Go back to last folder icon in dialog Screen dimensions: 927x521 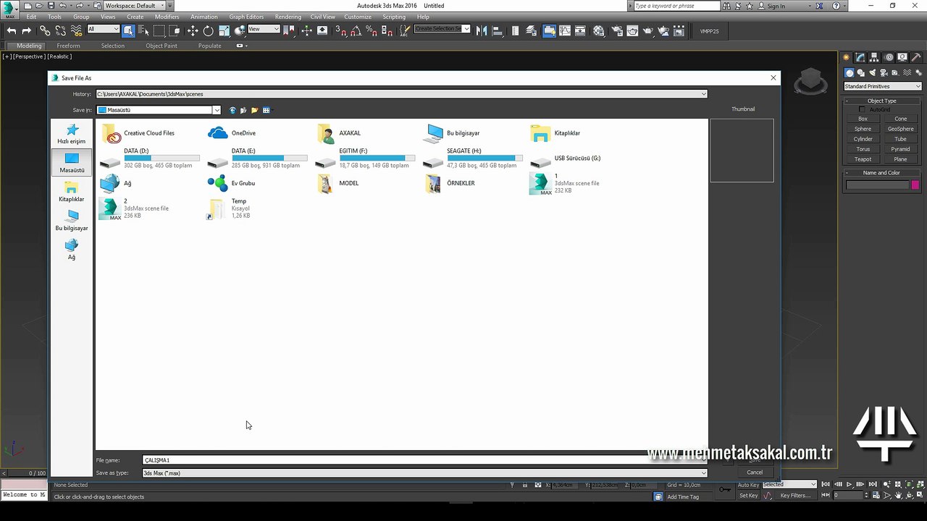point(232,110)
